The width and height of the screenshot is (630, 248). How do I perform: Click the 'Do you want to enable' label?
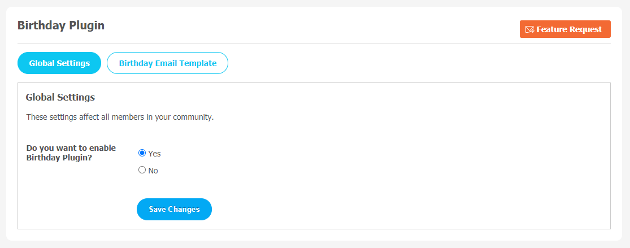pyautogui.click(x=71, y=148)
